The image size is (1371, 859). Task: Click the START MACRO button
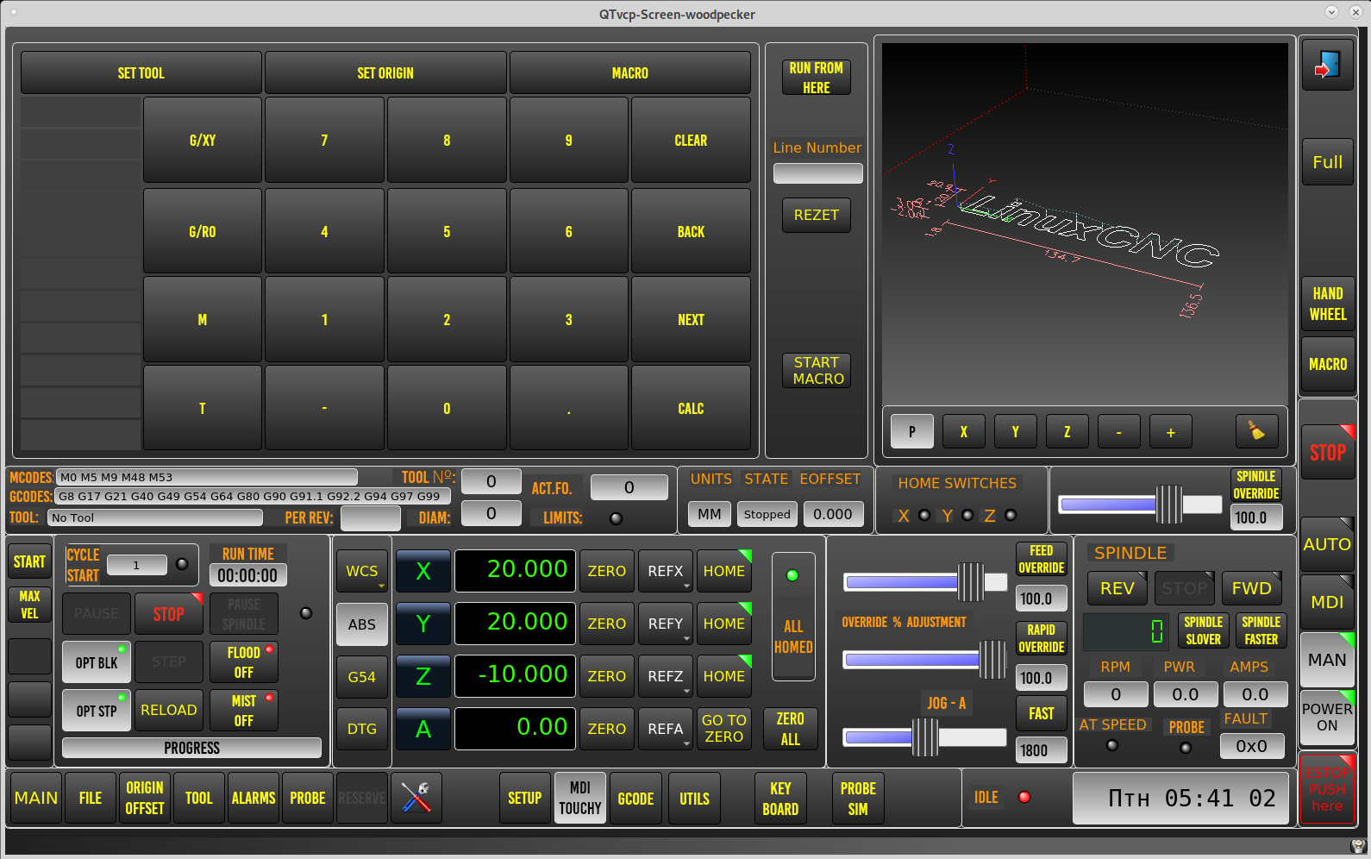(x=817, y=371)
